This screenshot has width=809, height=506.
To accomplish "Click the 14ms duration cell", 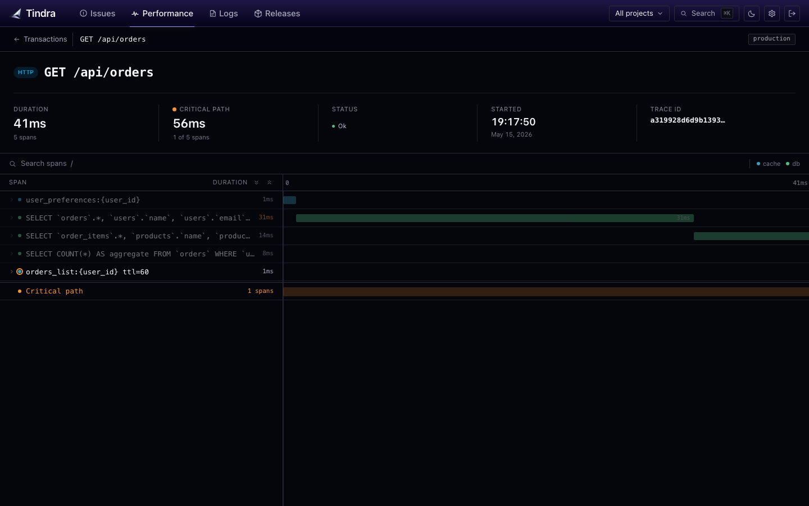I will [x=266, y=236].
